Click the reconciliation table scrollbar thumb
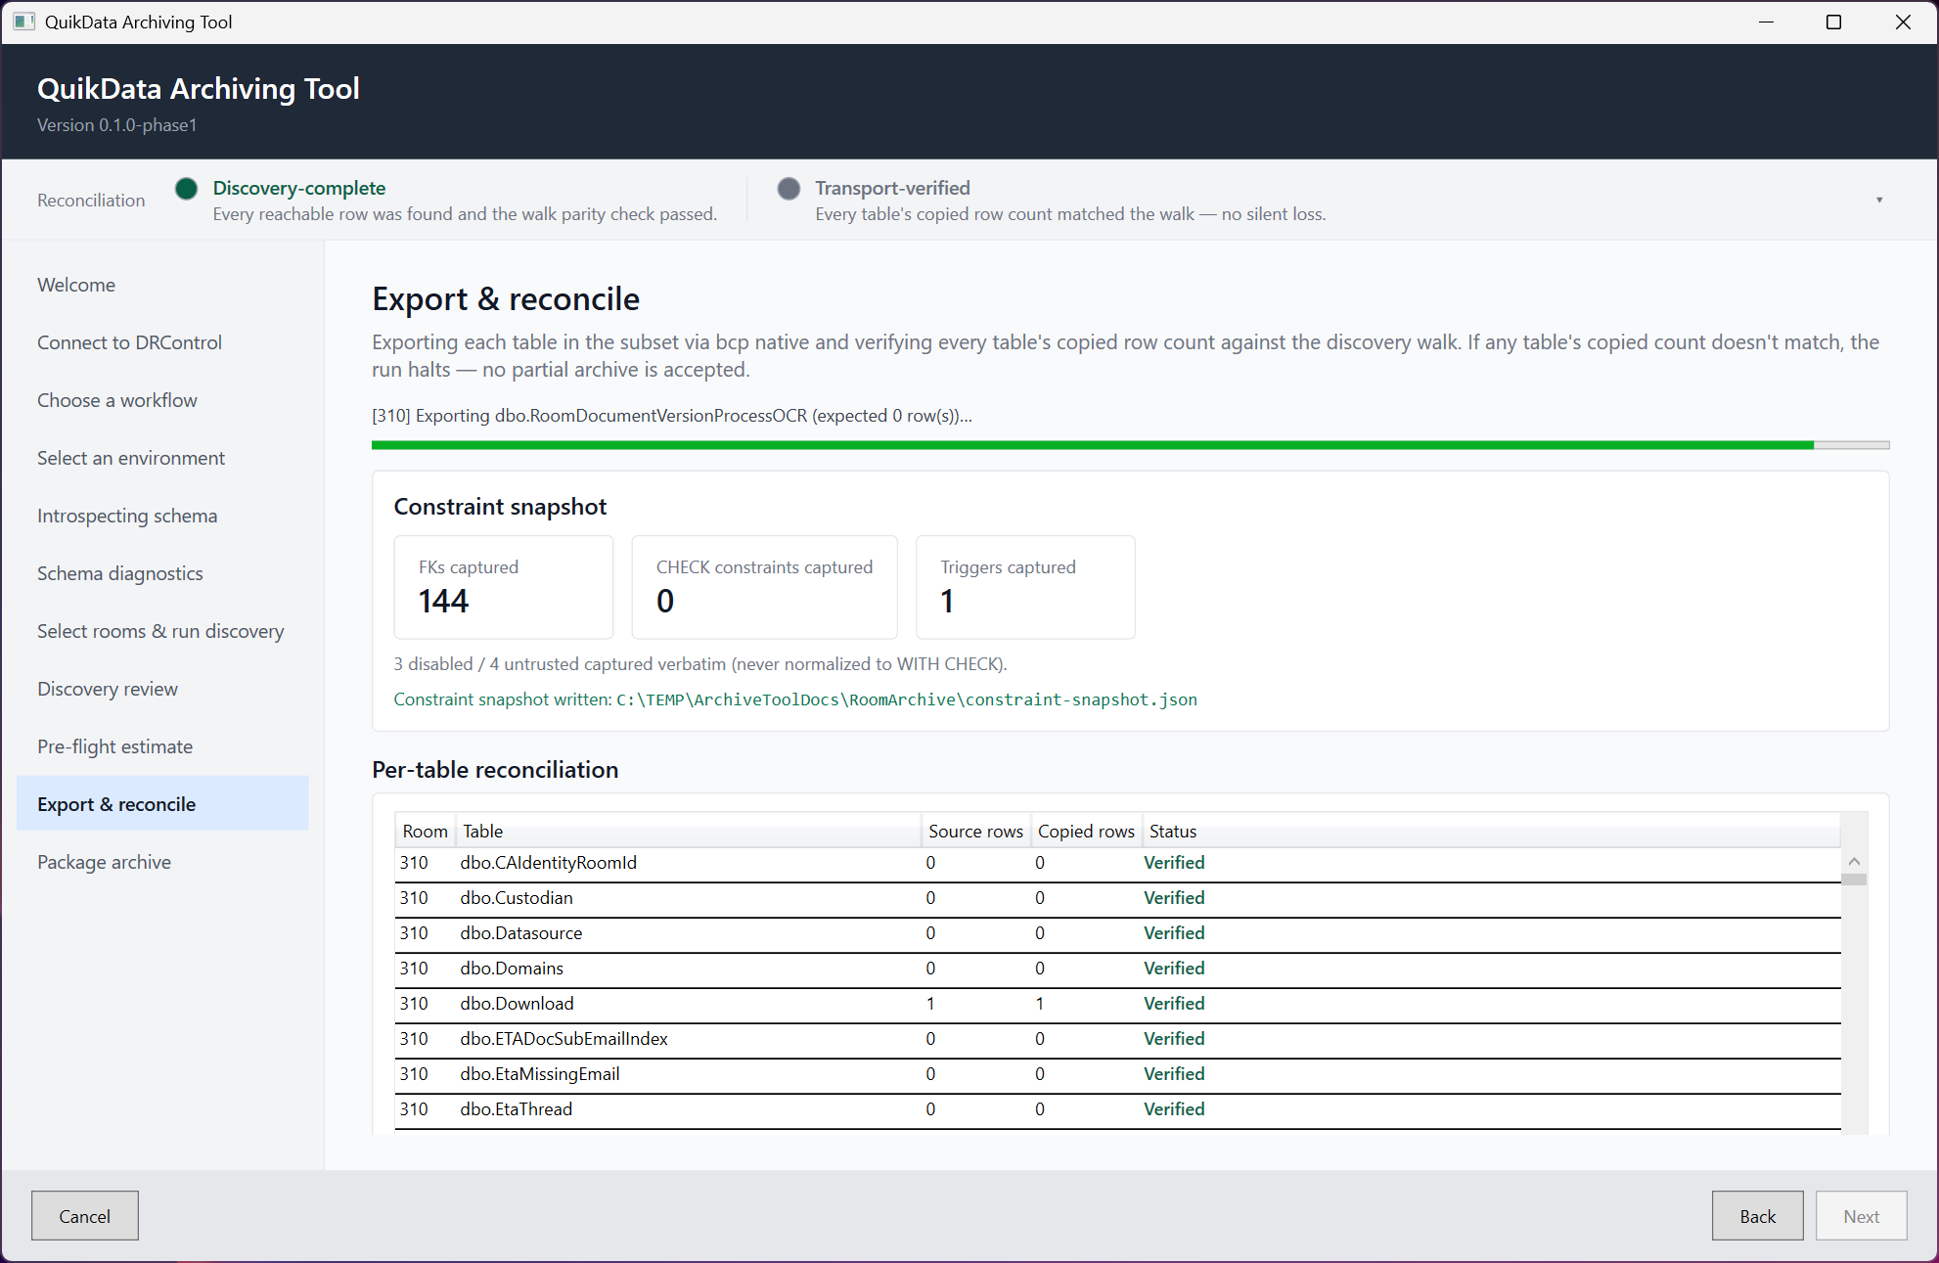Image resolution: width=1939 pixels, height=1263 pixels. click(1854, 880)
